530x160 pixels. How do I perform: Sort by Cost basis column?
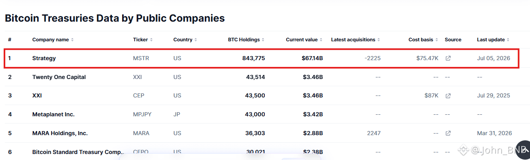pyautogui.click(x=423, y=40)
